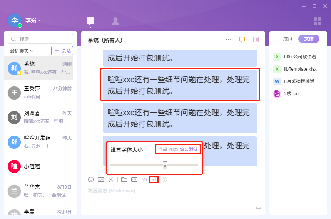Expand the 最近聊天 chat list dropdown
The height and width of the screenshot is (219, 331).
click(22, 51)
